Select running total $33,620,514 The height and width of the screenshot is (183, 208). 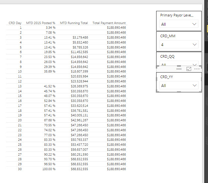point(79,106)
